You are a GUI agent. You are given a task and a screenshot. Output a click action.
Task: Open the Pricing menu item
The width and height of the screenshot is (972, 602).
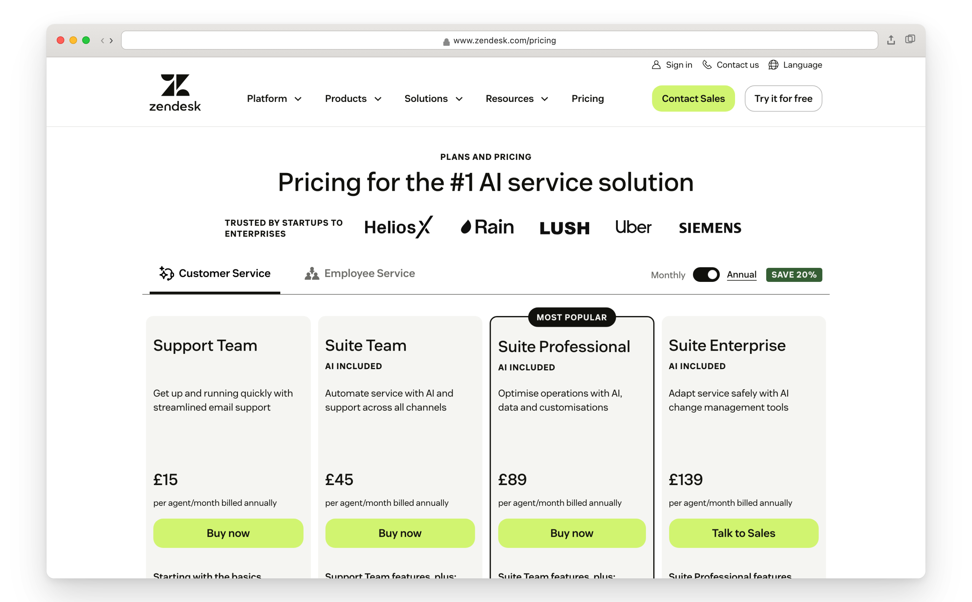(588, 98)
